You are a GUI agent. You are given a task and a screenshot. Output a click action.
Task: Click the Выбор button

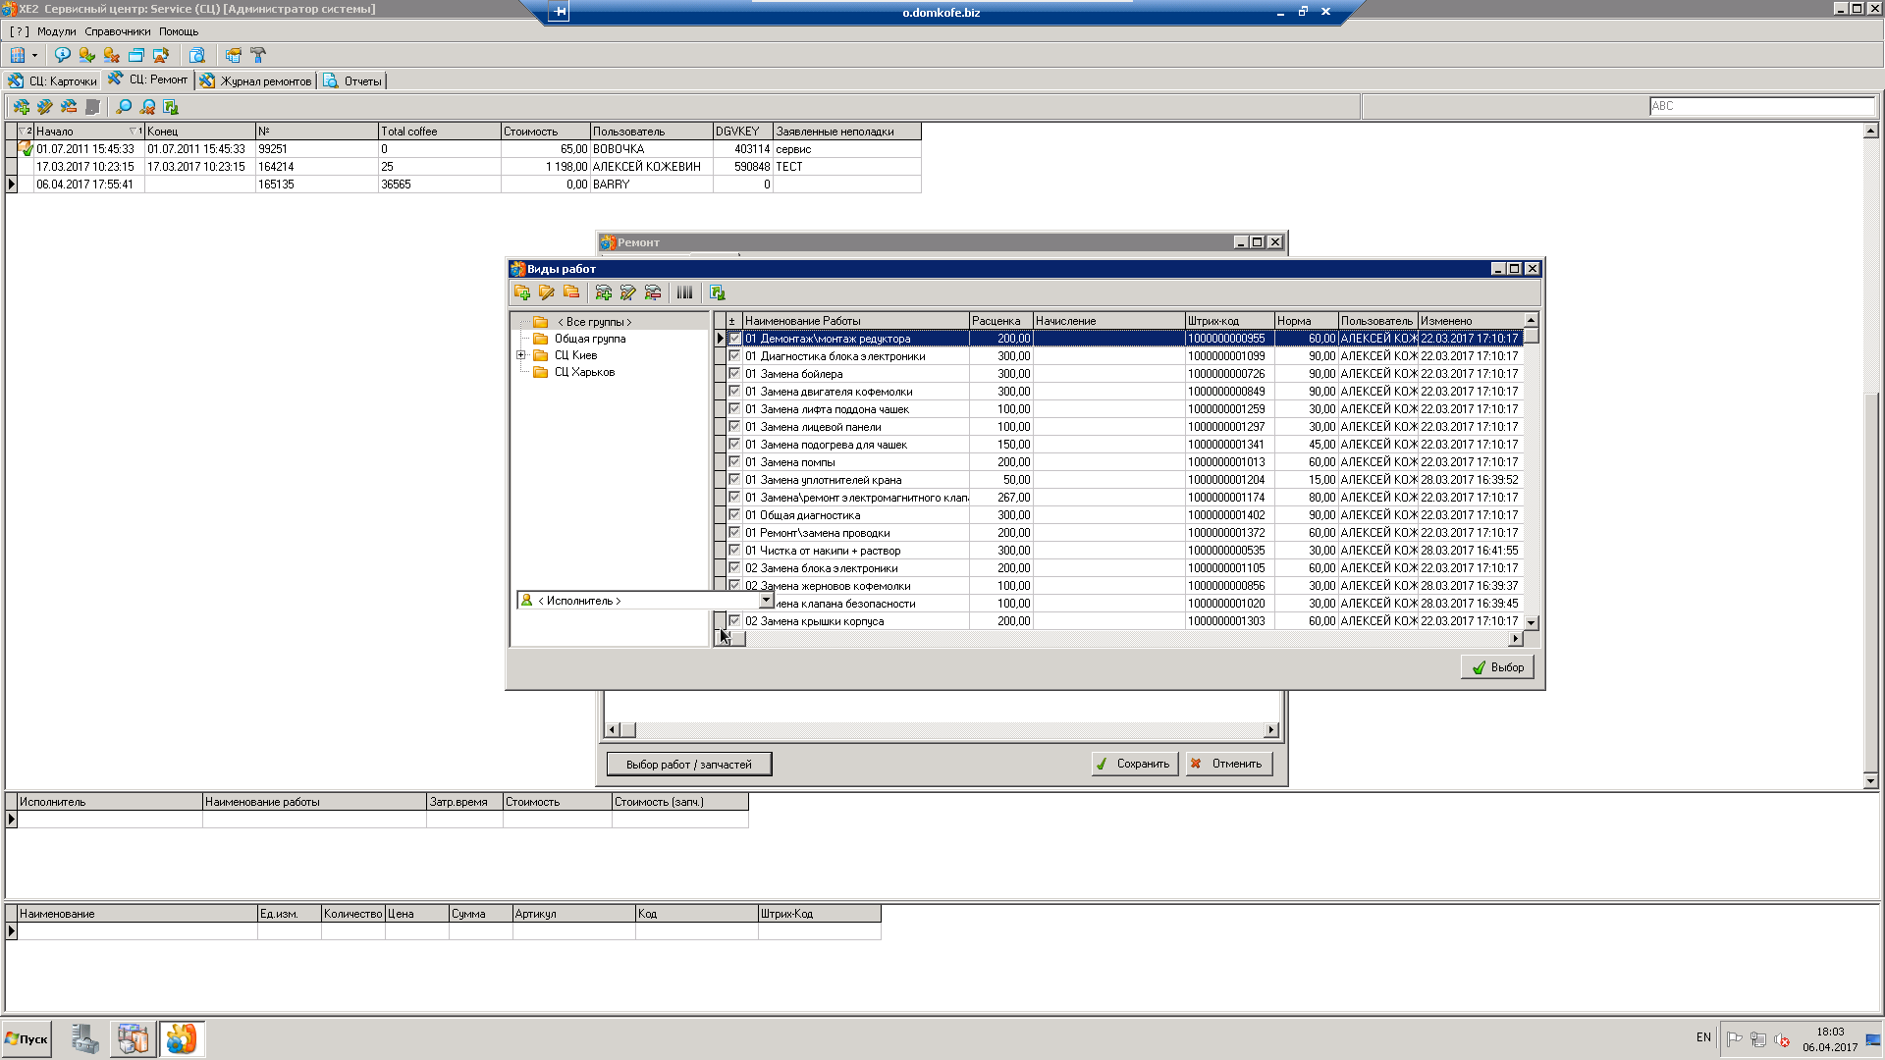(x=1497, y=667)
